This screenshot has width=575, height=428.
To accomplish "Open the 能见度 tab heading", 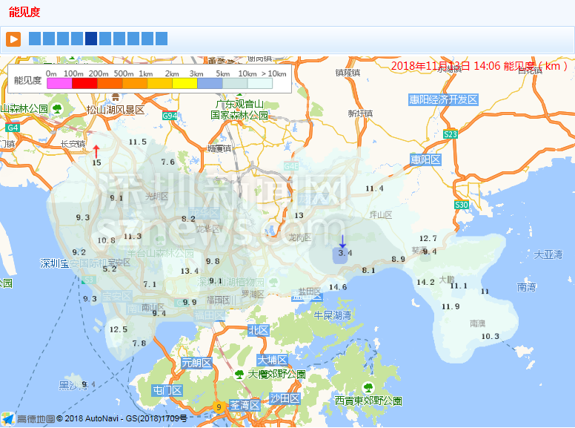I will point(24,12).
